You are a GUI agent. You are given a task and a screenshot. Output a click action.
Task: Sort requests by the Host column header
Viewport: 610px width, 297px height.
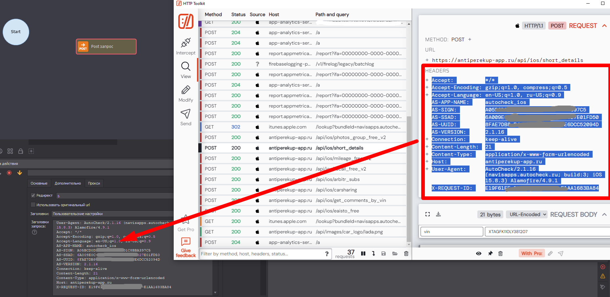pos(274,14)
